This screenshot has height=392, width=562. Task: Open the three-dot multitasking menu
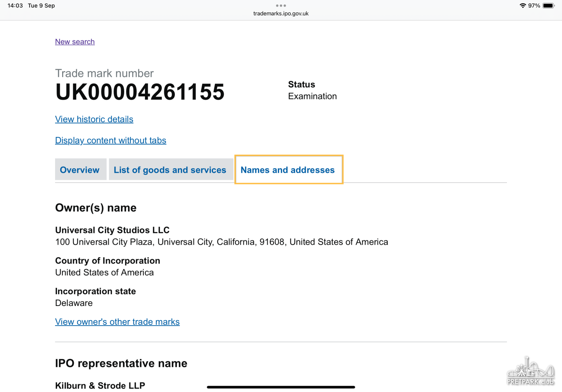tap(281, 6)
